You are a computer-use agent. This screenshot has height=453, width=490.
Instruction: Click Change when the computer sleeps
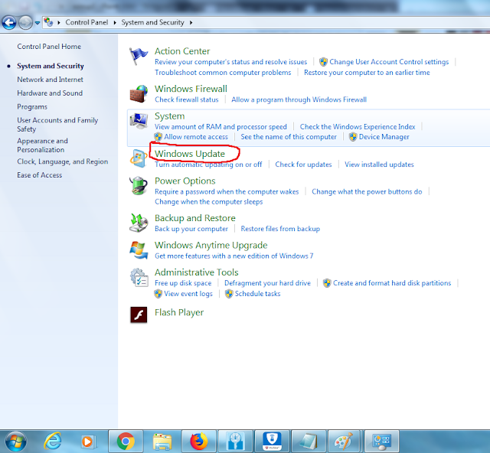(209, 202)
